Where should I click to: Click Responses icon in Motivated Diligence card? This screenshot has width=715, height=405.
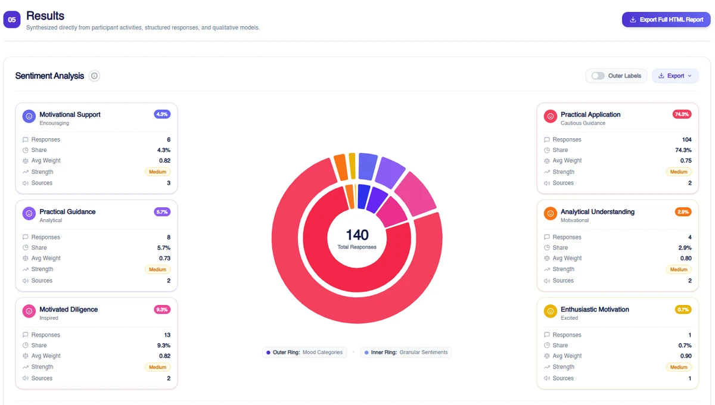pos(26,335)
